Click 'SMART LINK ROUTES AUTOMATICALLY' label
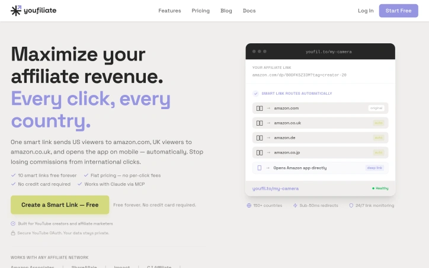The image size is (429, 268). tap(297, 94)
